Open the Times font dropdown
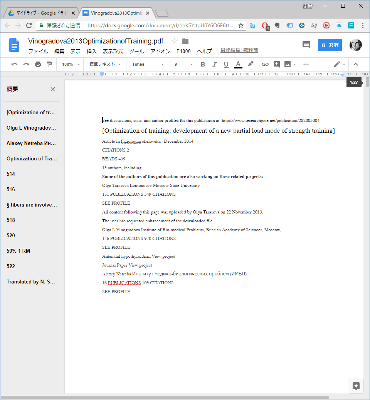 (x=148, y=64)
